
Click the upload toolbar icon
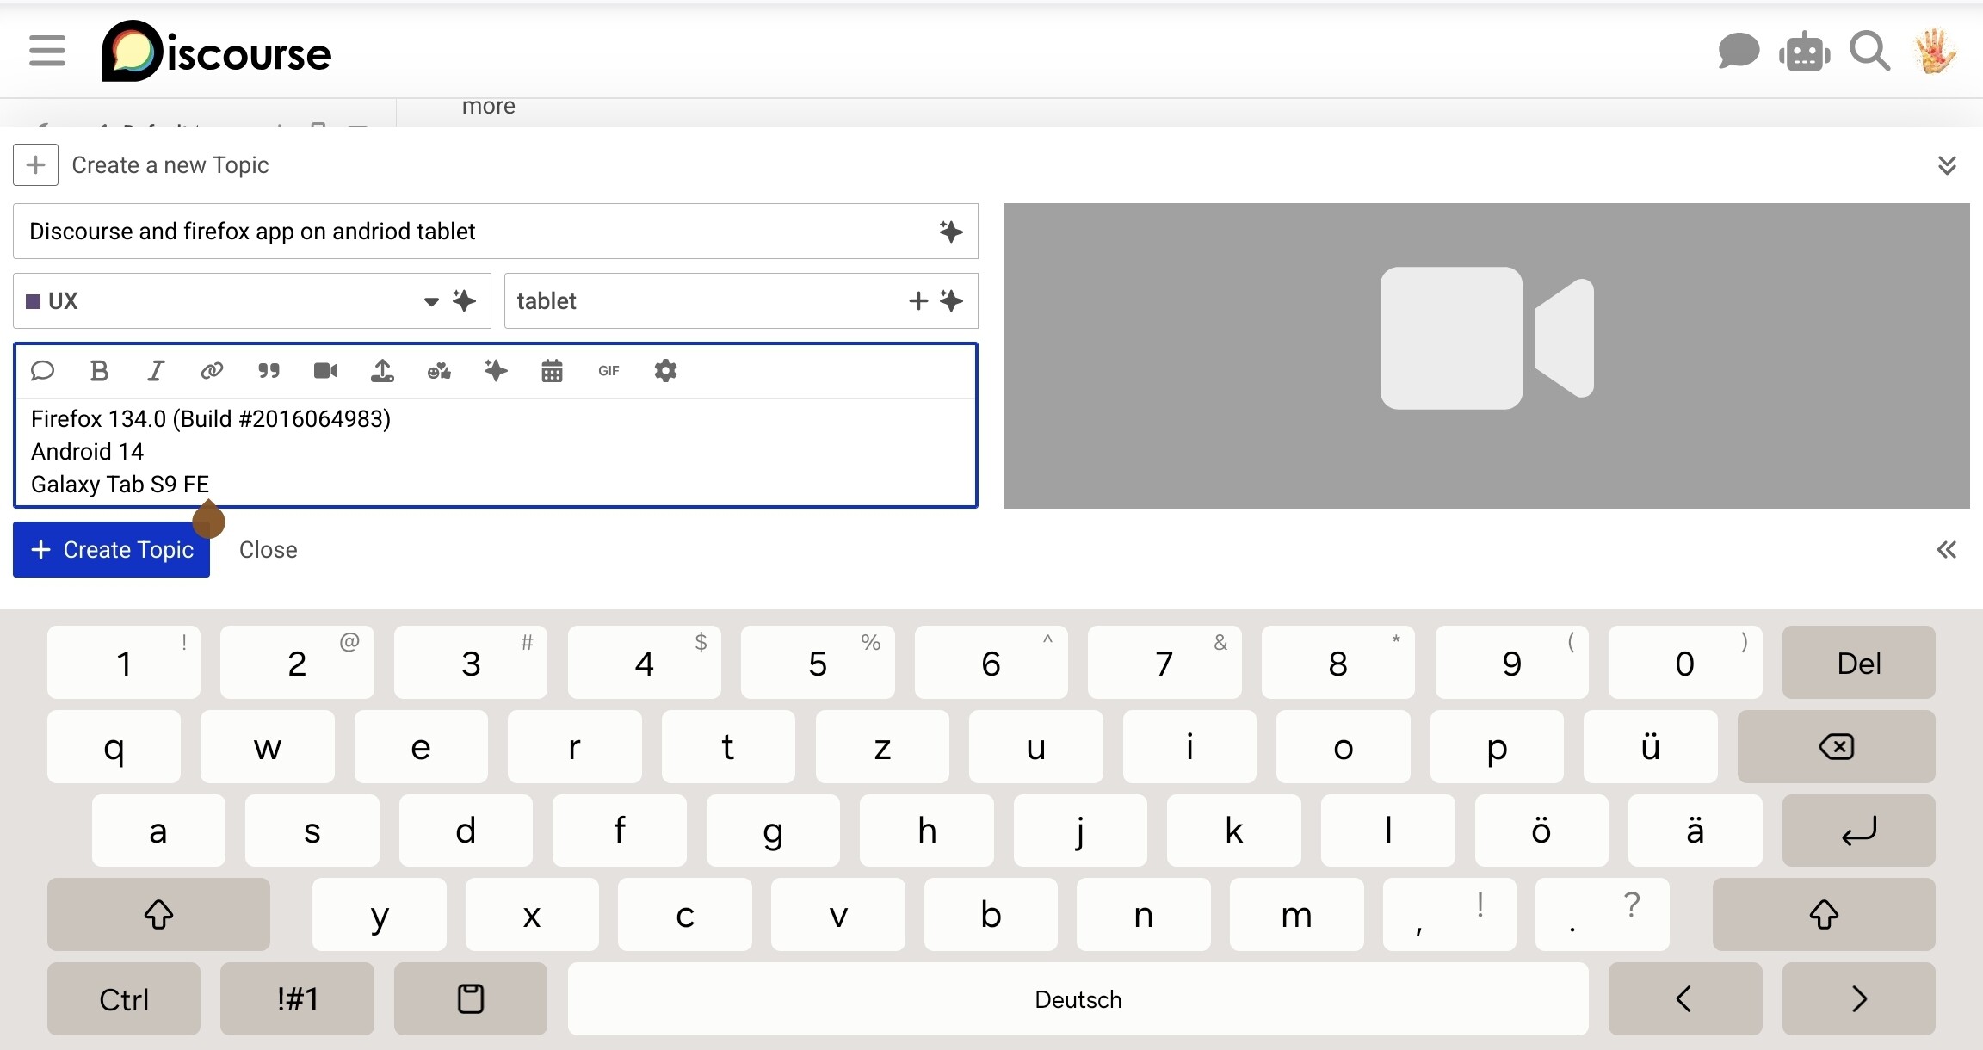click(382, 371)
